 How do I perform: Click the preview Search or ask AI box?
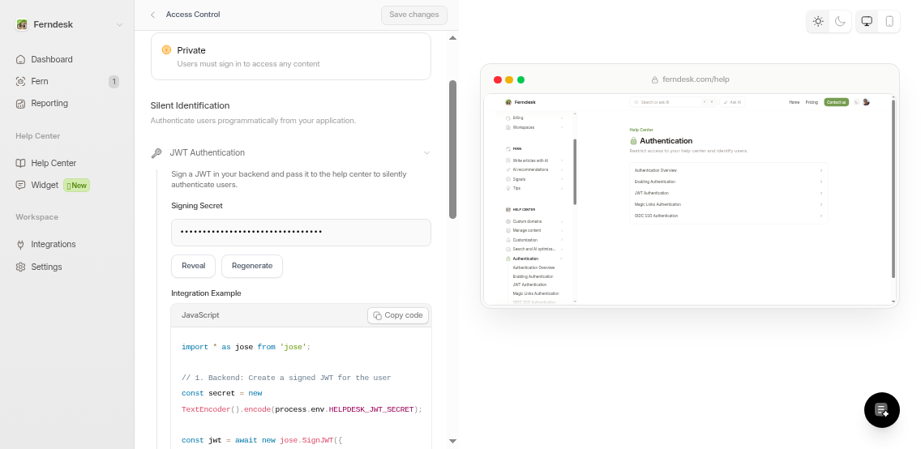pyautogui.click(x=673, y=102)
